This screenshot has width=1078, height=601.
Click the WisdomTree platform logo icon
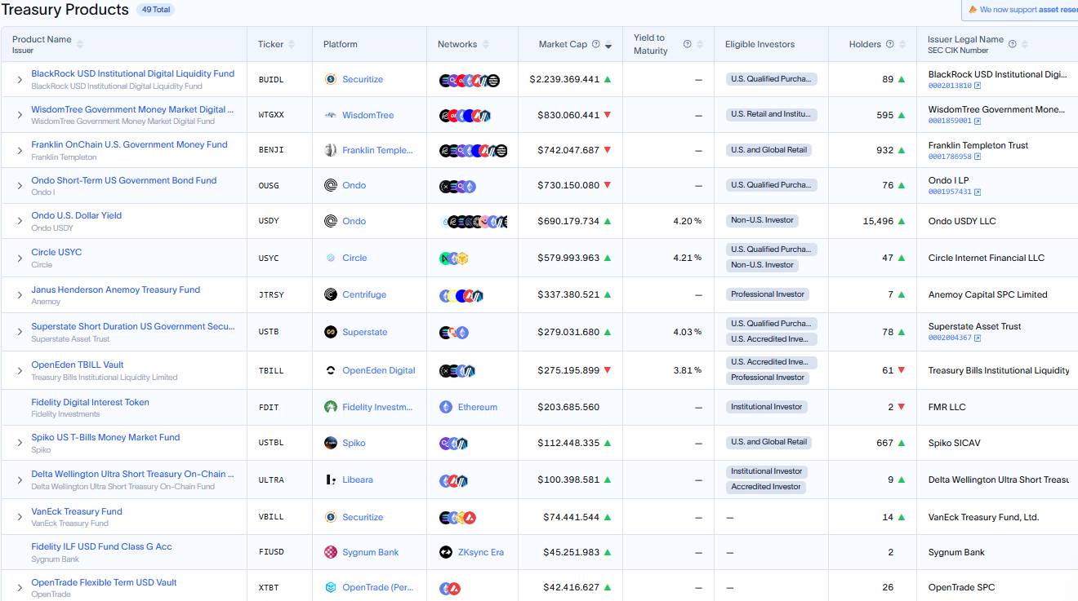(331, 115)
